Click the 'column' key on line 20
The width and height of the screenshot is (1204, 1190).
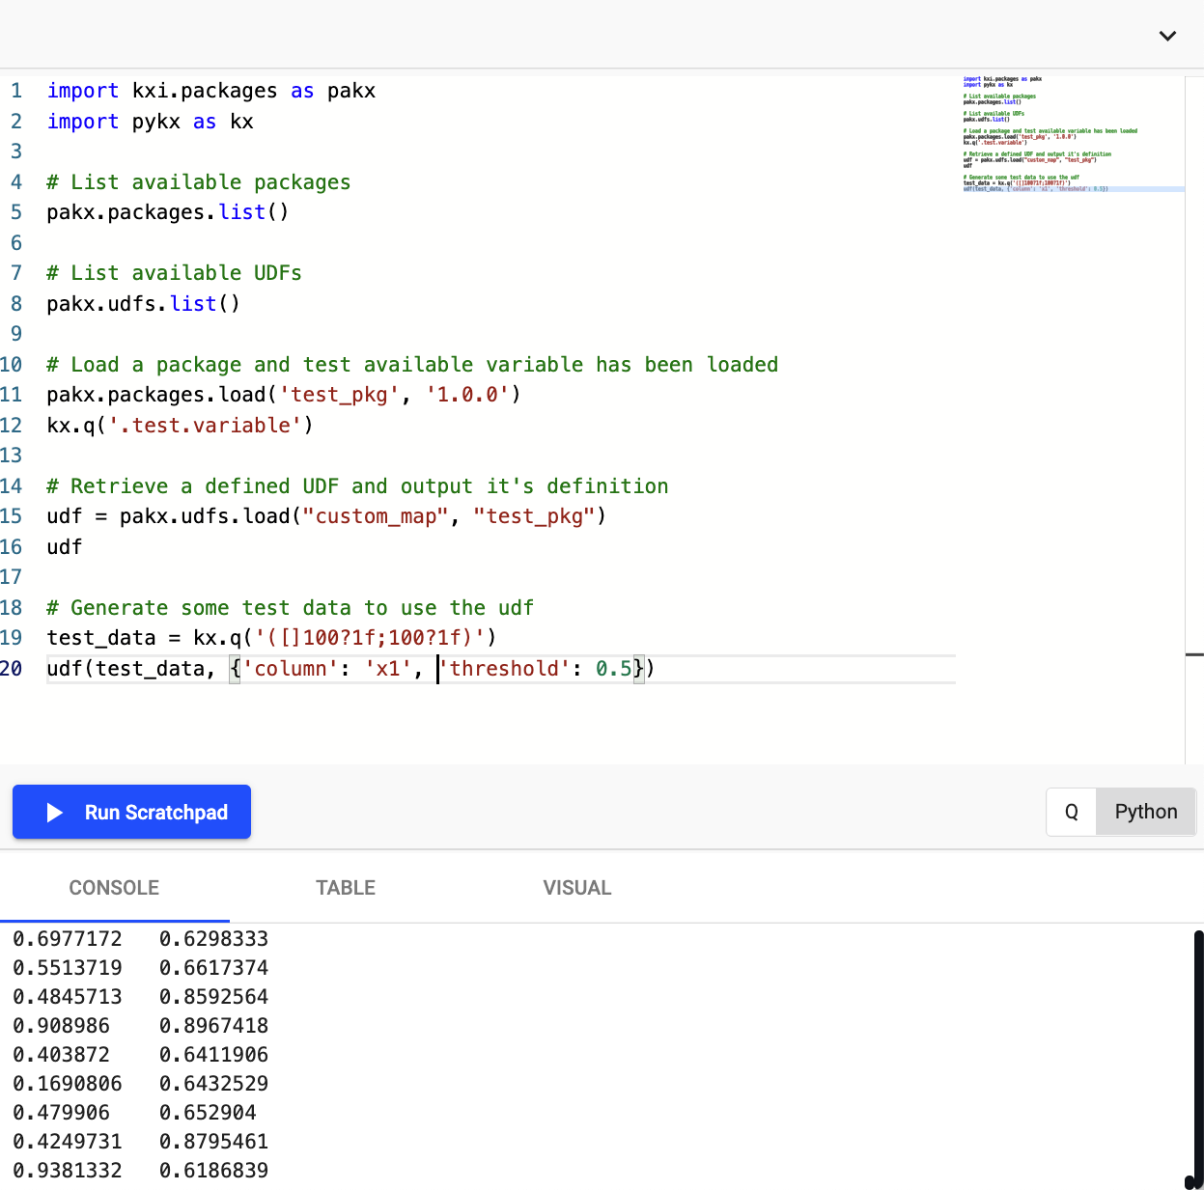pos(291,669)
